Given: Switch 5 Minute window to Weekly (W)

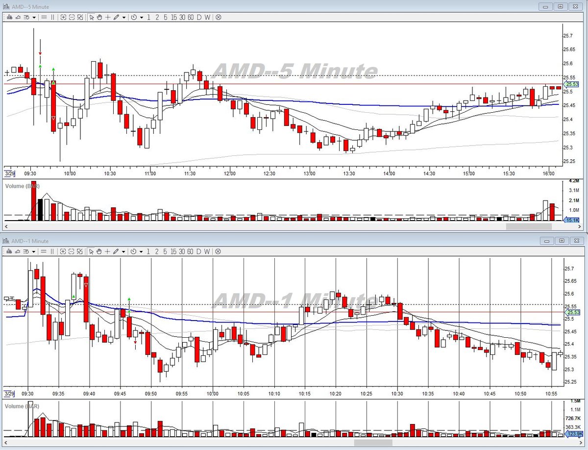Looking at the screenshot, I should pos(207,17).
